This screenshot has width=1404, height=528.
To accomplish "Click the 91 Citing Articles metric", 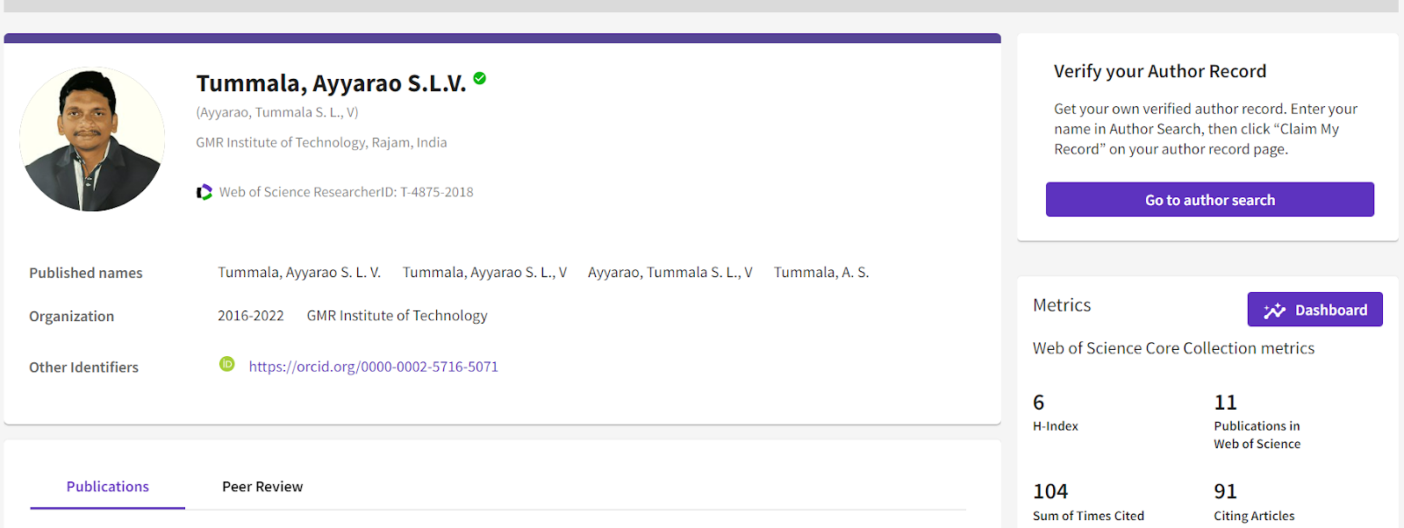I will [x=1254, y=503].
